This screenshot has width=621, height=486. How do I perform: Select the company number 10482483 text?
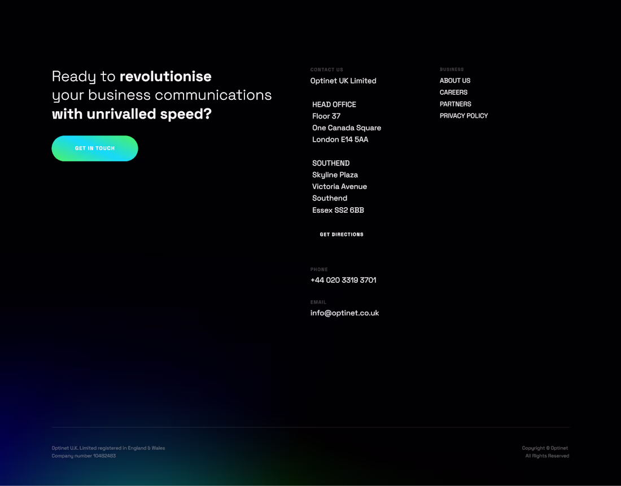pyautogui.click(x=84, y=456)
